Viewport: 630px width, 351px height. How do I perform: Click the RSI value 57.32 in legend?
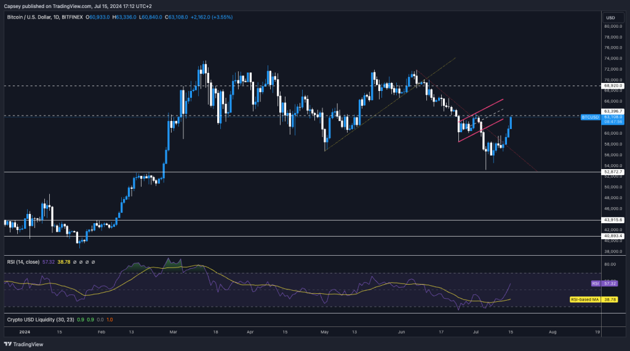(x=47, y=262)
